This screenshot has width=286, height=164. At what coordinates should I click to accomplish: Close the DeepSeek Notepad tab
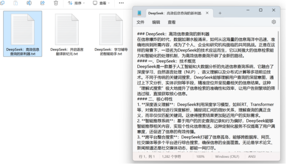point(207,13)
